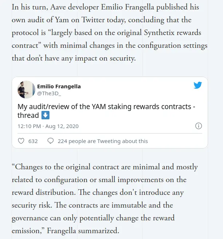Click the Twitter bird logo icon

pyautogui.click(x=198, y=85)
